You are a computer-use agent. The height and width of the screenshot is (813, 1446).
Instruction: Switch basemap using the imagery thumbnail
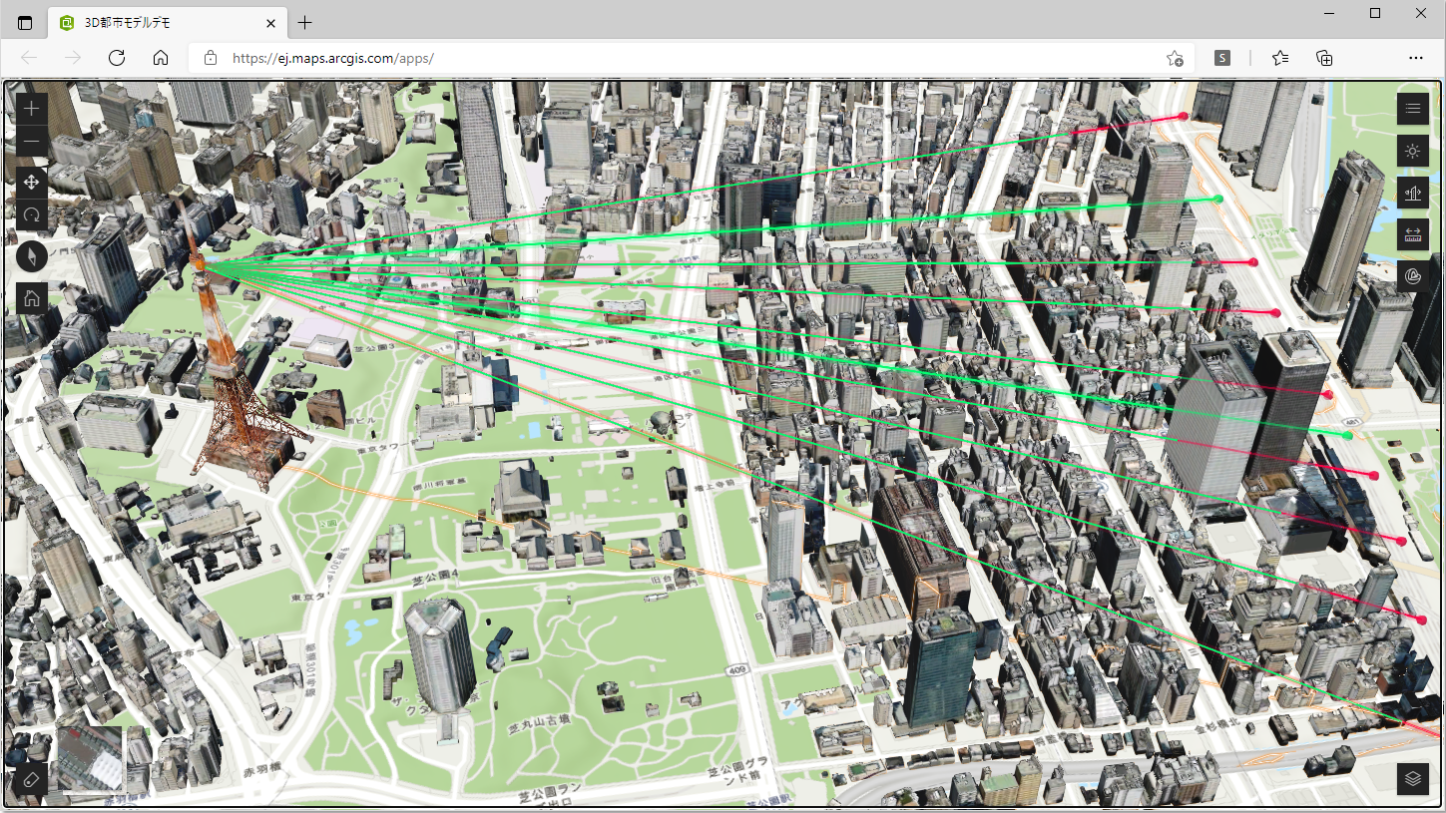pos(91,760)
